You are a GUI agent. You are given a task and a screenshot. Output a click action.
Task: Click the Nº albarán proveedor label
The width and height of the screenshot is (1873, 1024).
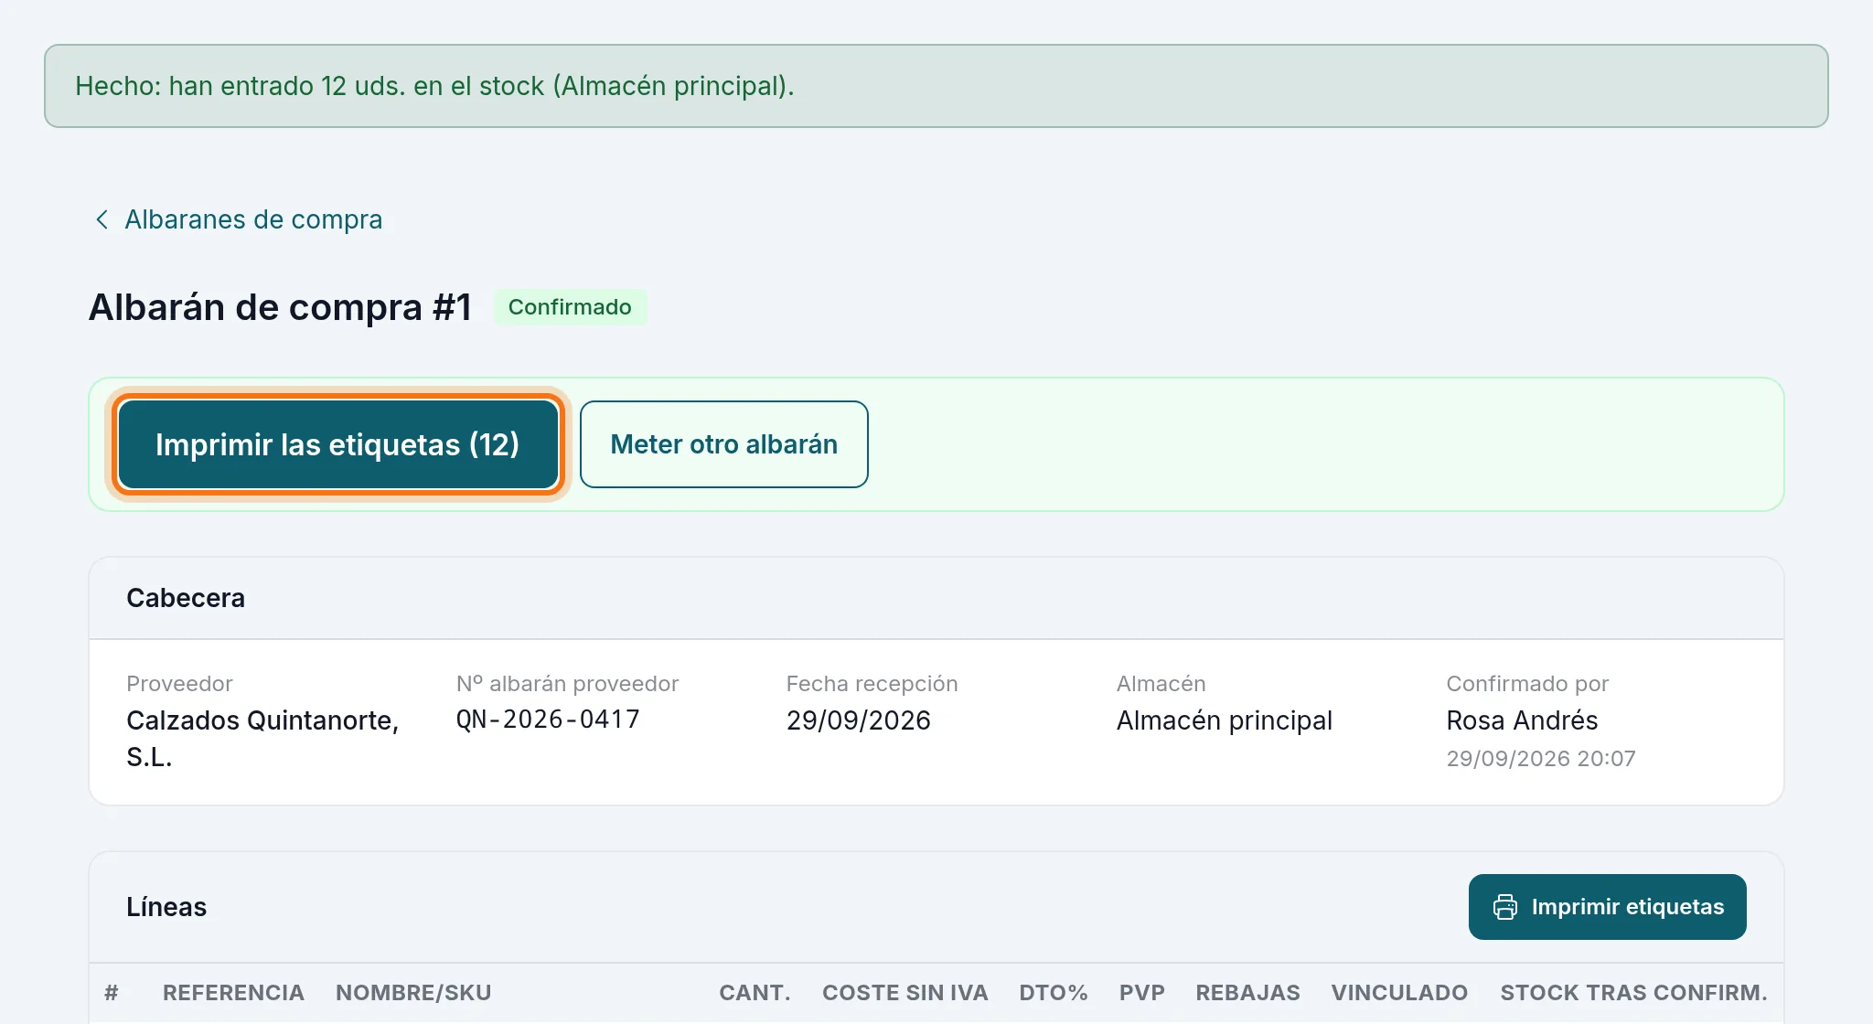[x=567, y=684]
